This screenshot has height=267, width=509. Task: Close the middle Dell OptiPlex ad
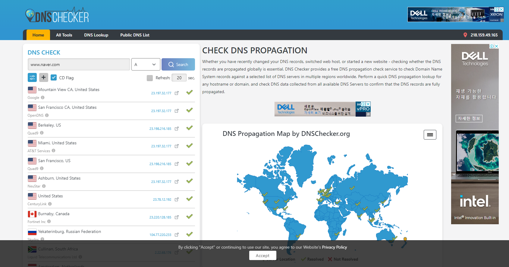point(368,104)
